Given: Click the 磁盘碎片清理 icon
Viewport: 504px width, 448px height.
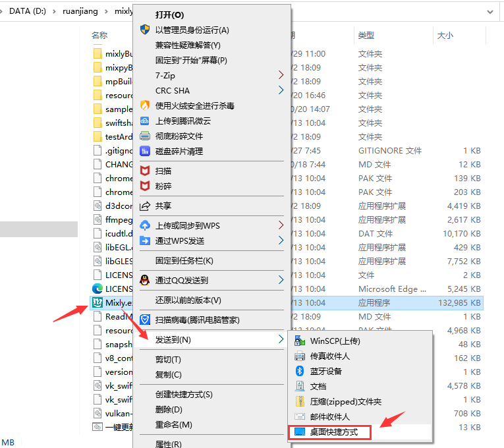Looking at the screenshot, I should pyautogui.click(x=145, y=151).
